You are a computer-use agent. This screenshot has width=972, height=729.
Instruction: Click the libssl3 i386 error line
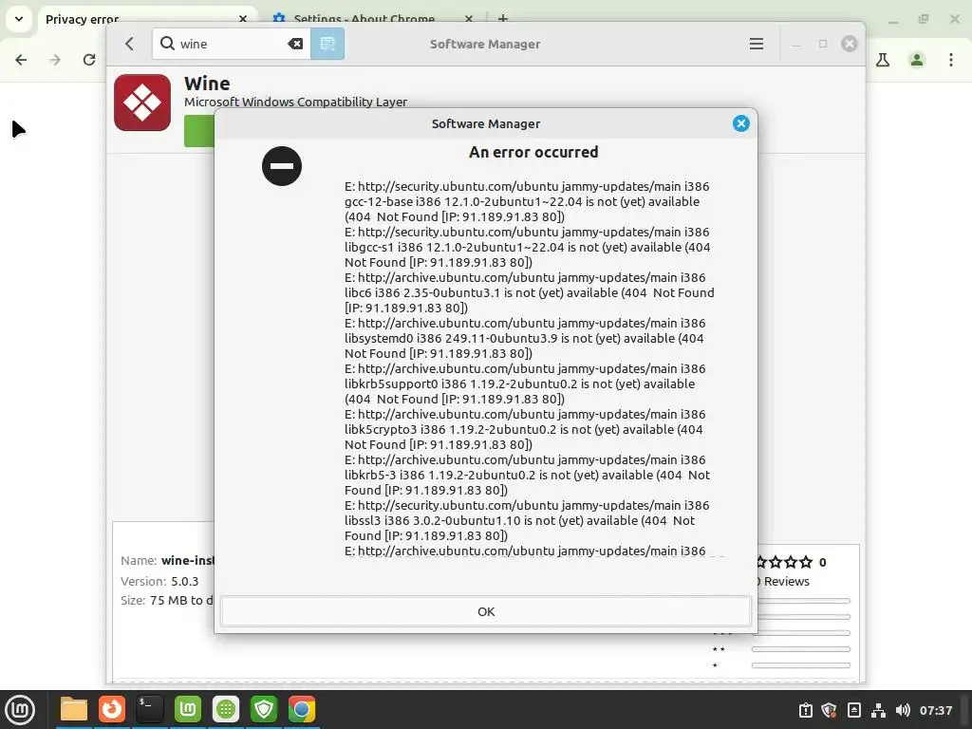click(x=519, y=521)
